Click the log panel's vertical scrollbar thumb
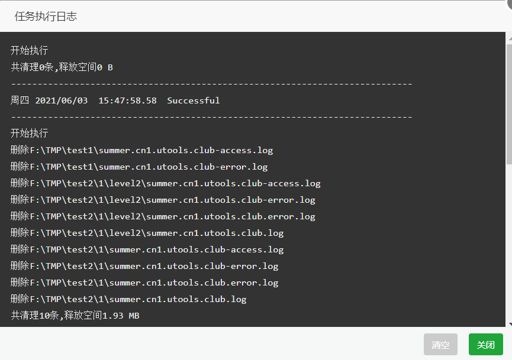Viewport: 512px width, 360px height. click(x=509, y=105)
